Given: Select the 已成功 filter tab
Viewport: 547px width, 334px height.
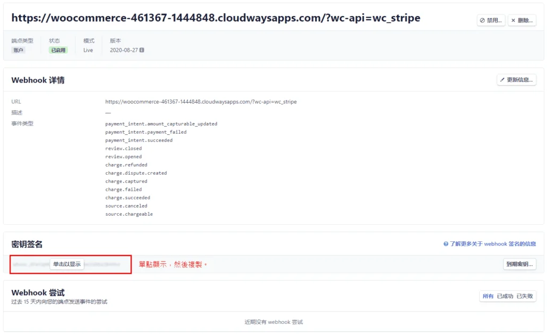Looking at the screenshot, I should pyautogui.click(x=505, y=296).
